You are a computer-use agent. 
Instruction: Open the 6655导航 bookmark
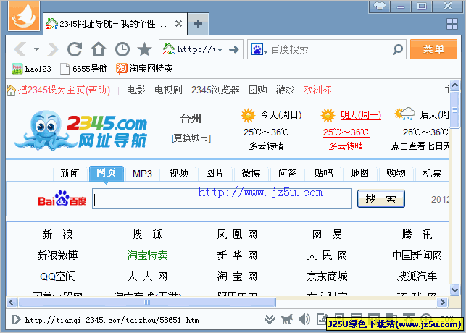pos(83,69)
